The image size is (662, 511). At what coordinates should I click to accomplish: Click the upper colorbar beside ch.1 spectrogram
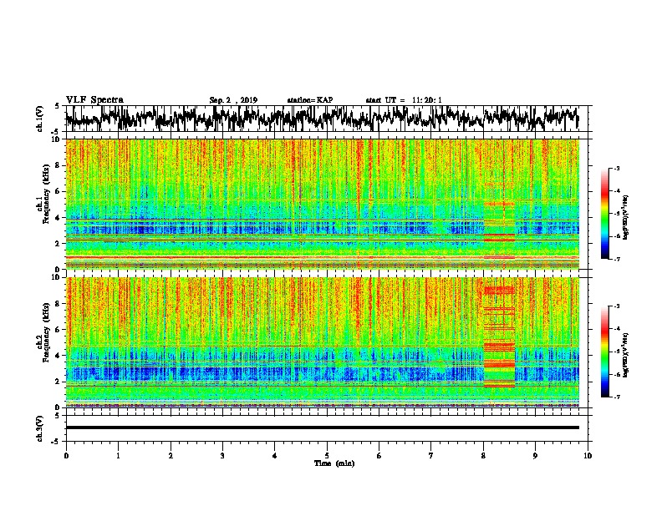click(604, 214)
